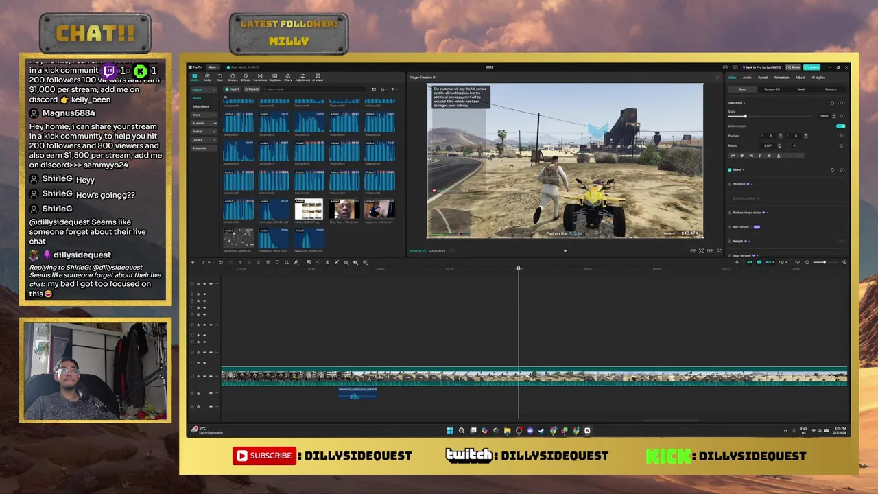The width and height of the screenshot is (878, 494).
Task: Open the Mask sub-tab
Action: click(x=801, y=89)
